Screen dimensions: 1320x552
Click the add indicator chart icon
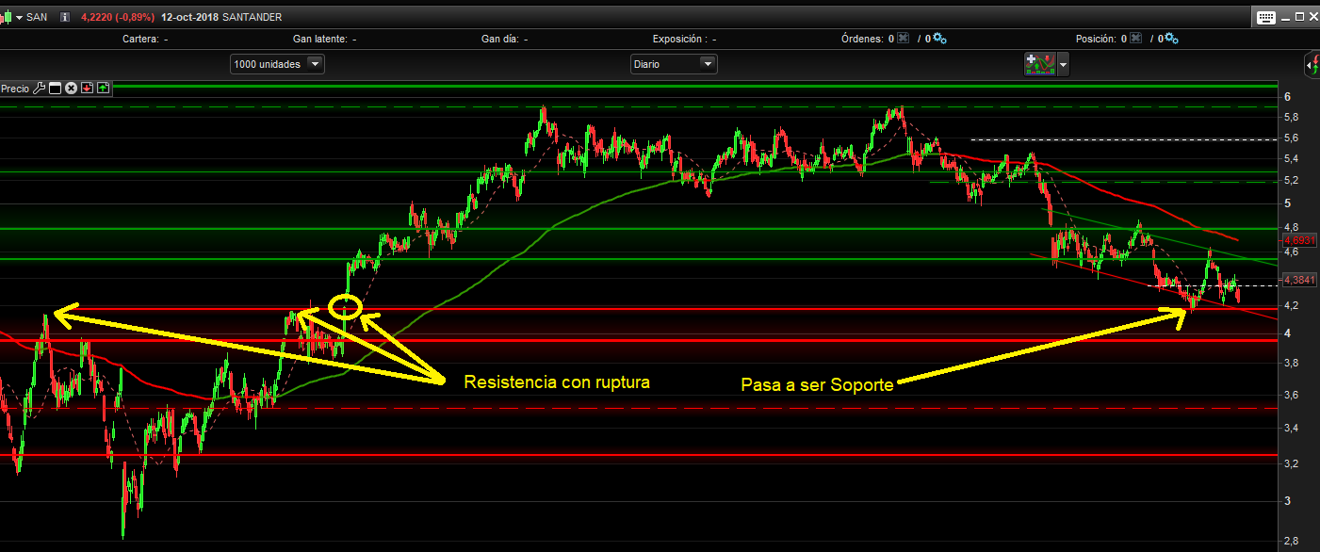1040,64
